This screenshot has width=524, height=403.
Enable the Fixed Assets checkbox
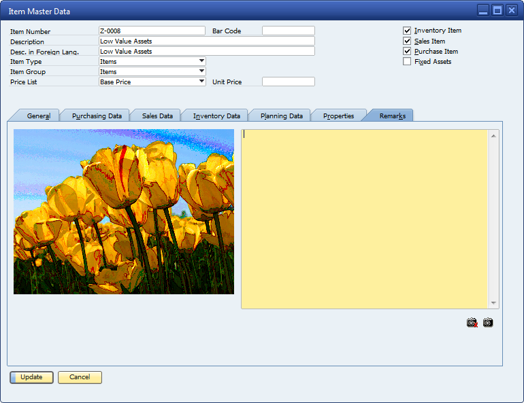click(x=407, y=61)
